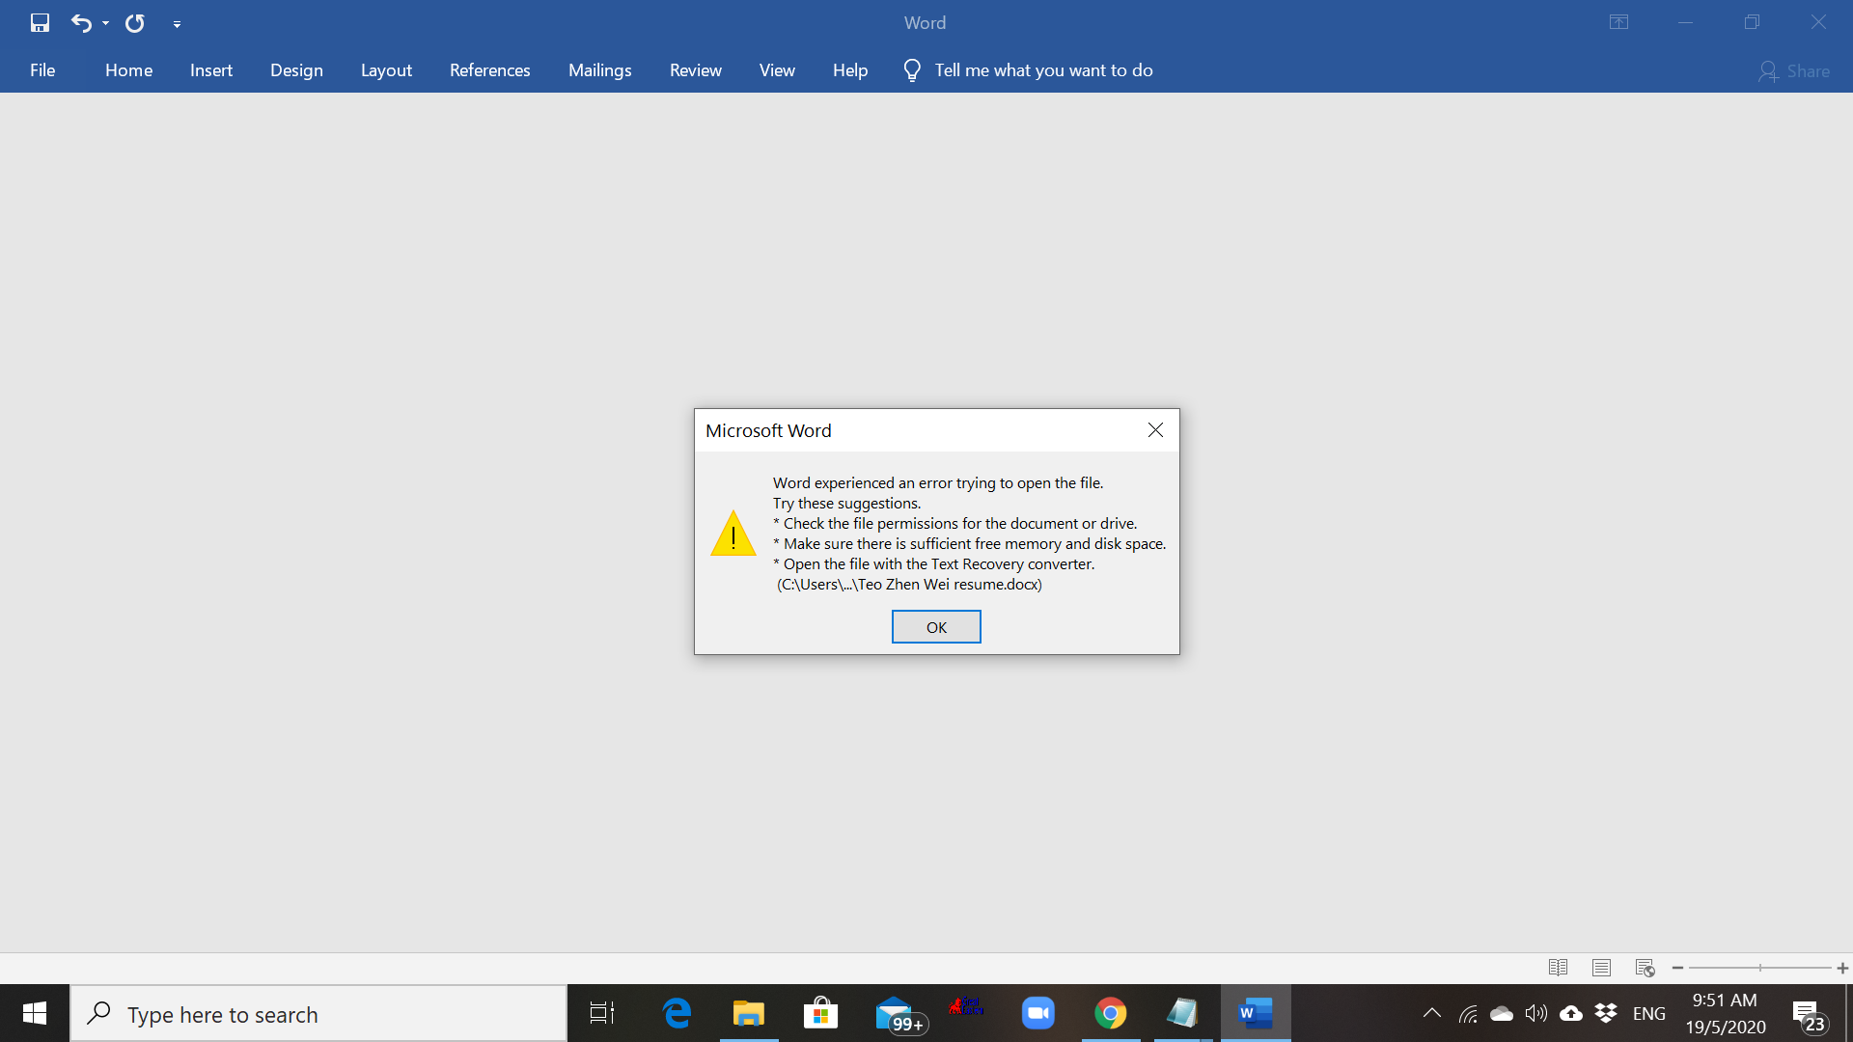Expand the Quick Access Toolbar customization dropdown
Screen dimensions: 1853x1042
click(x=175, y=23)
